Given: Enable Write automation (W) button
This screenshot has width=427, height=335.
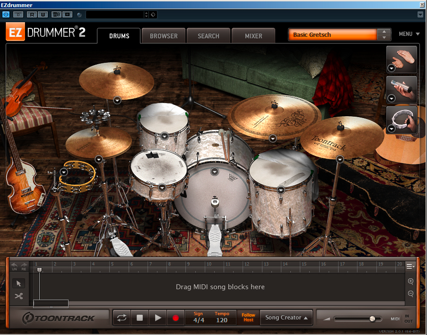Looking at the screenshot, I should (x=43, y=15).
